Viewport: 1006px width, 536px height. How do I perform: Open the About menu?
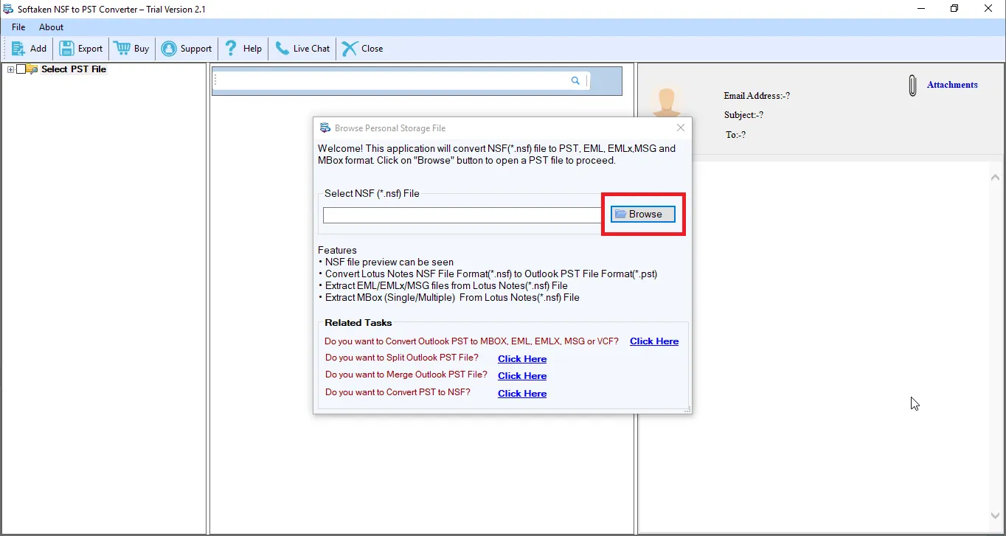[52, 27]
